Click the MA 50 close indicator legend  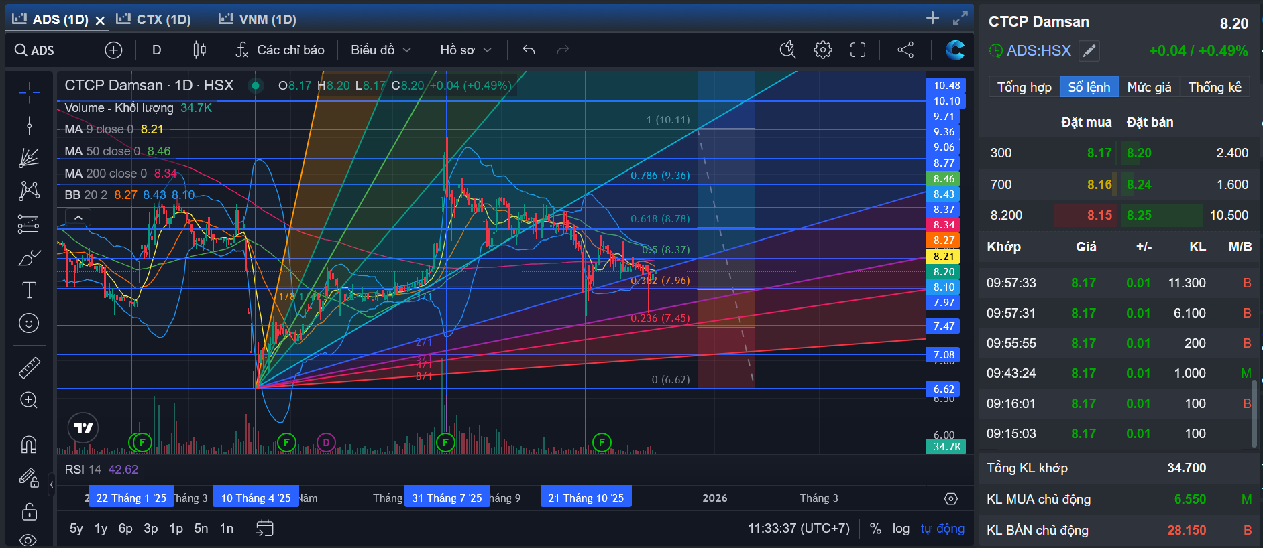117,151
